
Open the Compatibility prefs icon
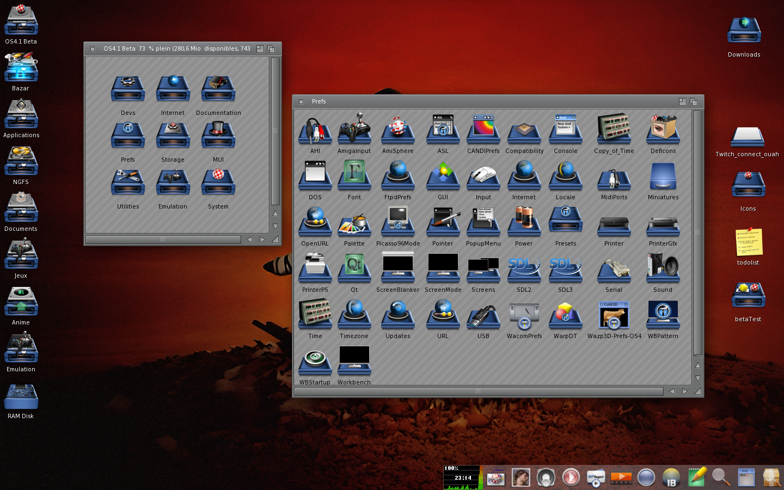tap(524, 133)
